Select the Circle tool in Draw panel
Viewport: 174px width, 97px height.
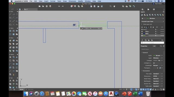tap(17, 14)
